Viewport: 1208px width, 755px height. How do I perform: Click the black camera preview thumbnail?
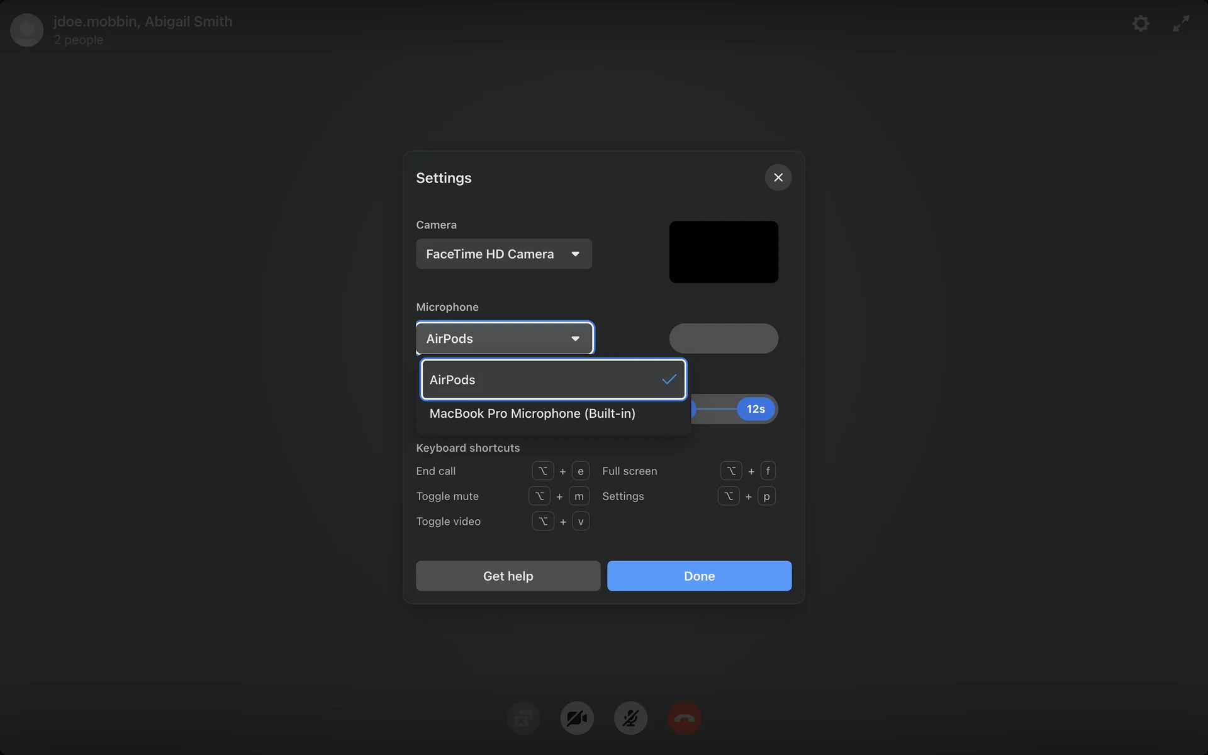[x=724, y=252]
